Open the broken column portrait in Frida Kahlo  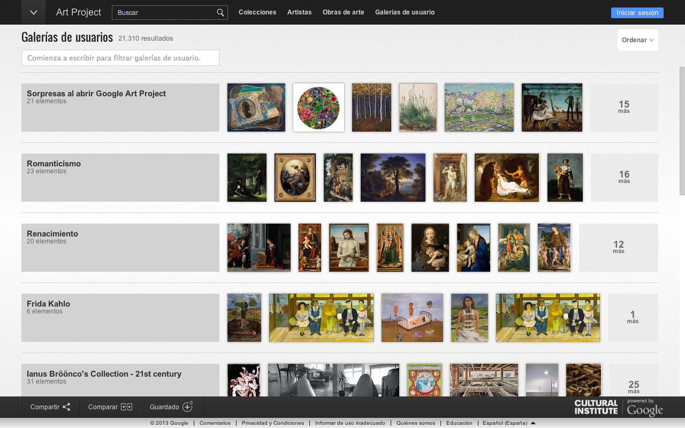tap(469, 318)
